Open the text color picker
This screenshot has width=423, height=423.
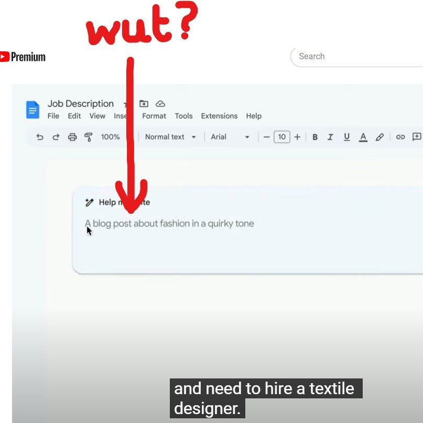point(363,137)
